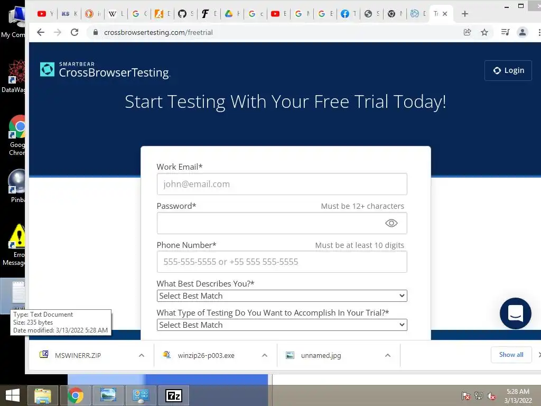Click the Phone Number input field
This screenshot has width=541, height=406.
click(x=282, y=262)
